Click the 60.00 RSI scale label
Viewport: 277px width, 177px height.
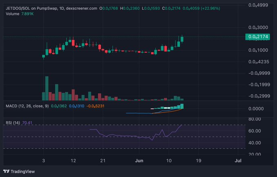pyautogui.click(x=255, y=131)
